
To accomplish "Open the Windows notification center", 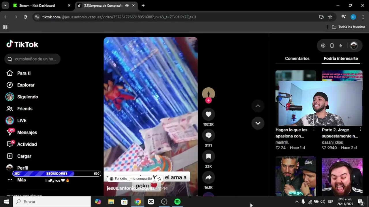I will coord(360,202).
